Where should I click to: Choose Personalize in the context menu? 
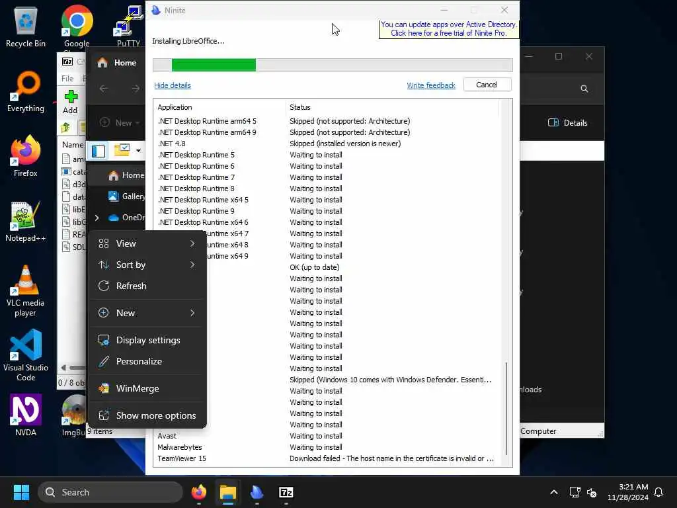147,361
